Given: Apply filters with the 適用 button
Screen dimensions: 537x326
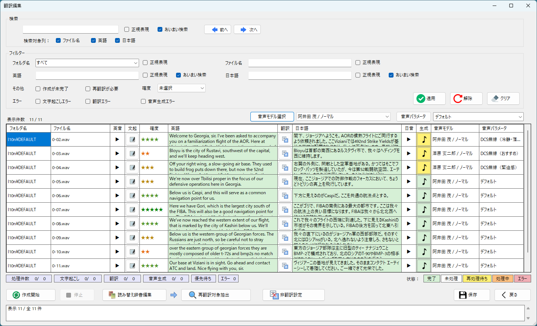Looking at the screenshot, I should 429,99.
